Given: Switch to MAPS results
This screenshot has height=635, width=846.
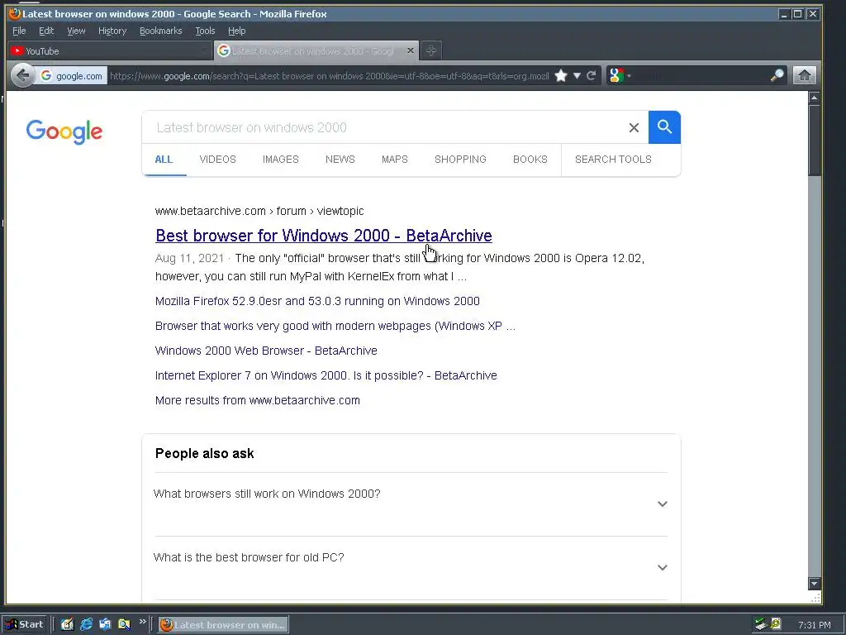Looking at the screenshot, I should pos(394,160).
